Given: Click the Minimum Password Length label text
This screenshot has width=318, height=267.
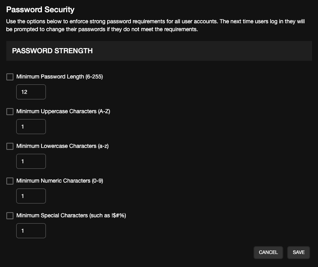Looking at the screenshot, I should [x=59, y=77].
